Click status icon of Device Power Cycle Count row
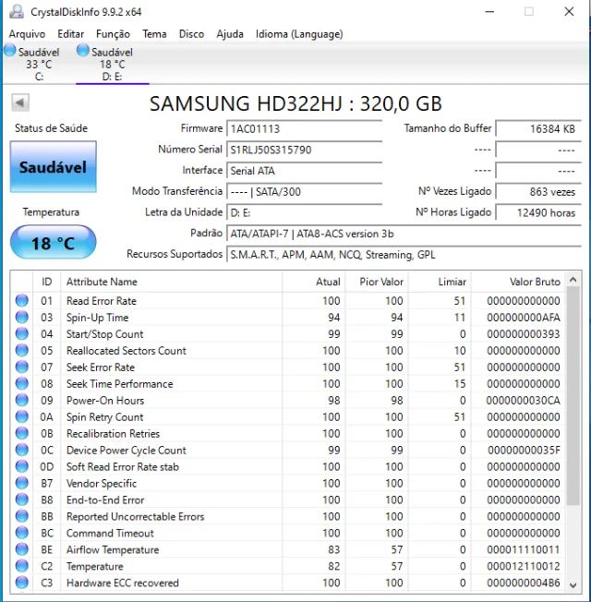Image resolution: width=591 pixels, height=602 pixels. (x=22, y=450)
